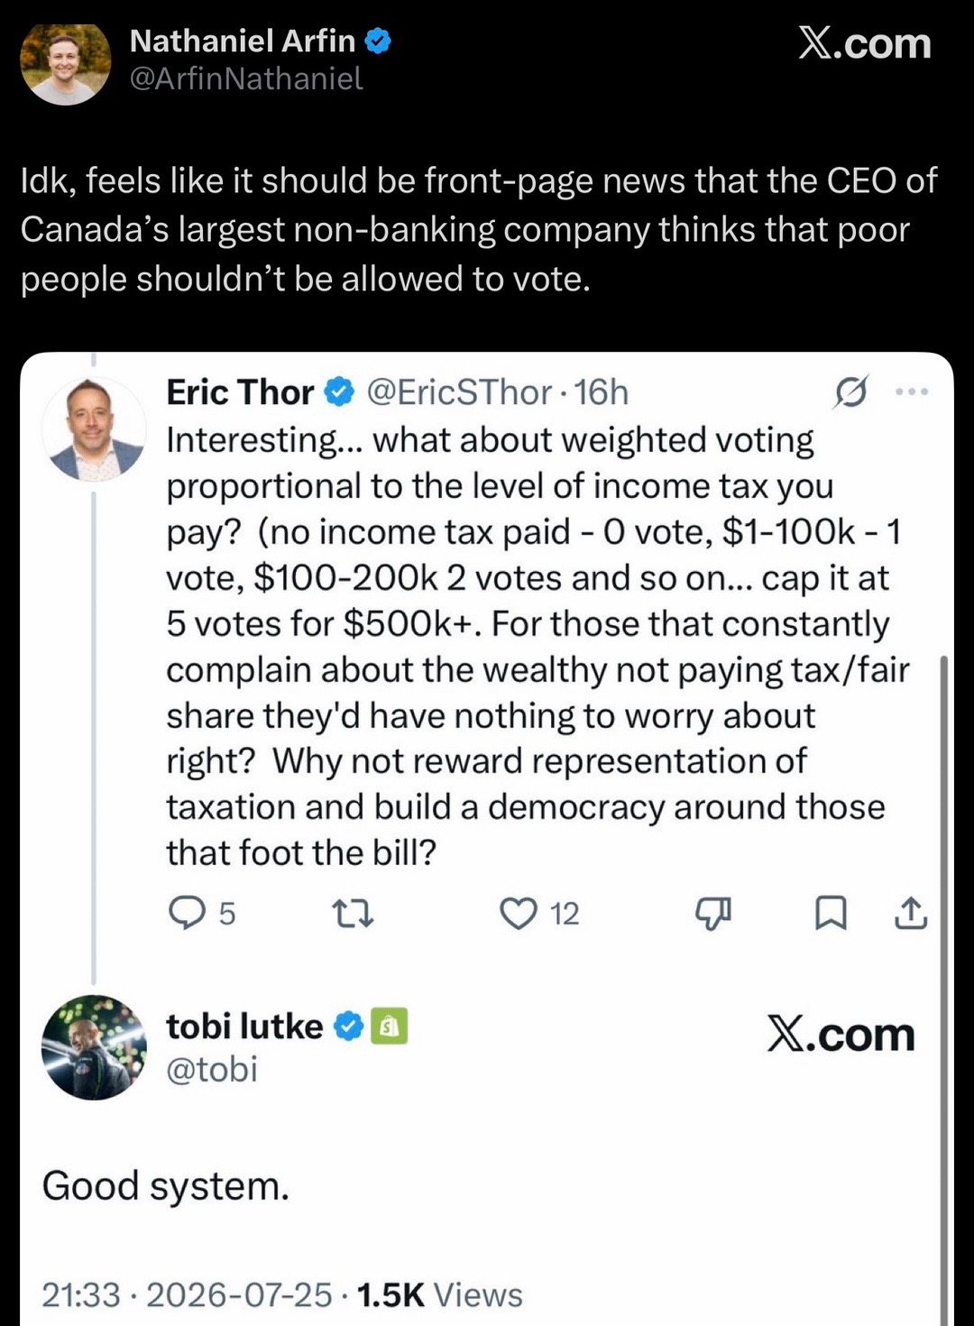The width and height of the screenshot is (974, 1326).
Task: Open Eric Thor's avatar photo
Action: [94, 428]
